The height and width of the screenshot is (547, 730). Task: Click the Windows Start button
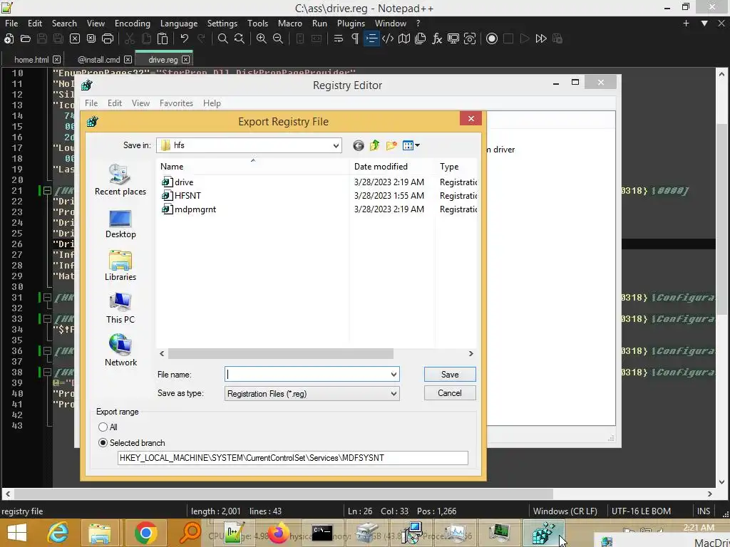coord(17,533)
